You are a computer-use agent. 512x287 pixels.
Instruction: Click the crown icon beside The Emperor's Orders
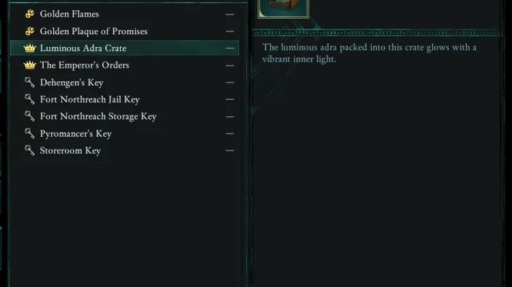29,65
